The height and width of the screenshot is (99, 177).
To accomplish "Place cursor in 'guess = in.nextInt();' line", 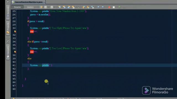I will coord(40,15).
